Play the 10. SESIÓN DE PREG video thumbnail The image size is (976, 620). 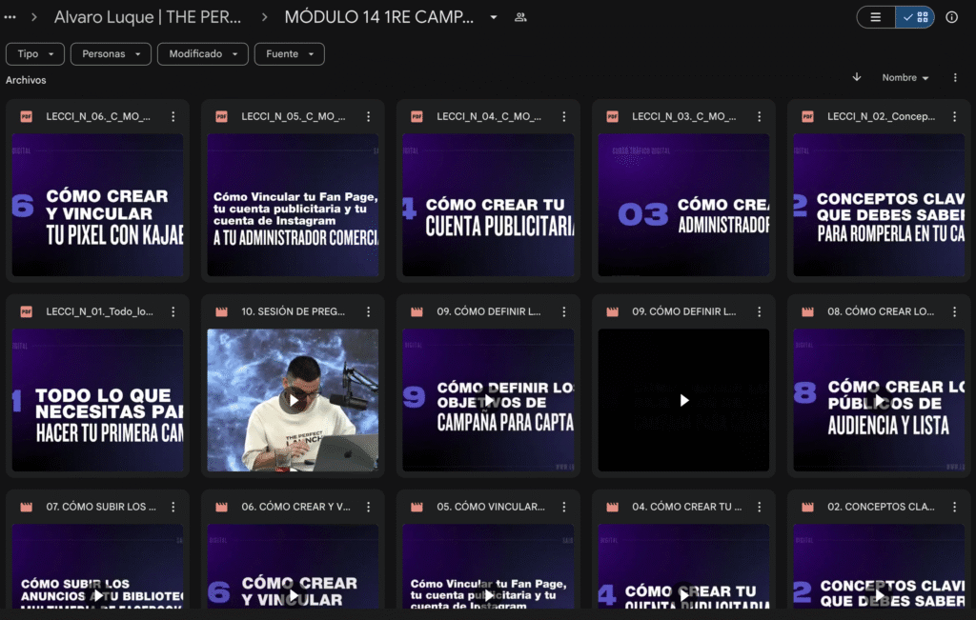(x=293, y=400)
